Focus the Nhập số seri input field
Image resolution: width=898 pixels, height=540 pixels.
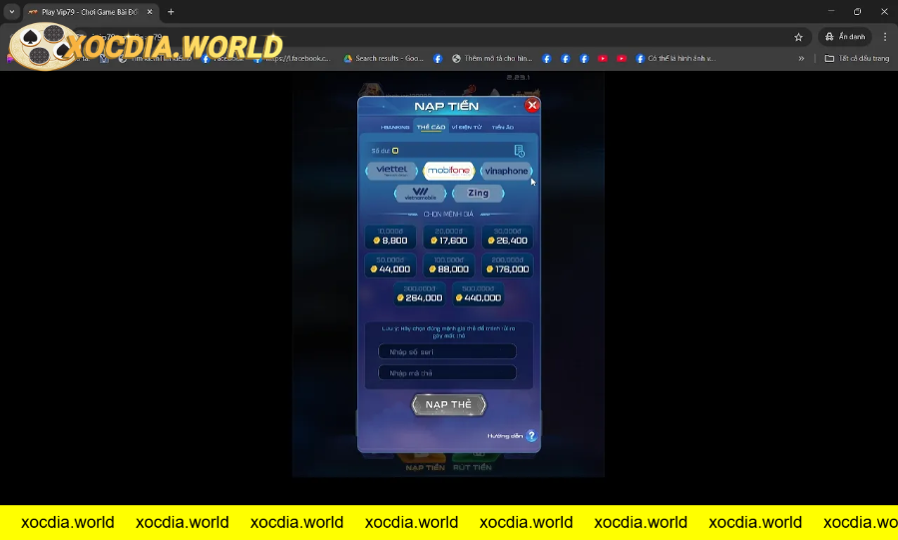447,351
